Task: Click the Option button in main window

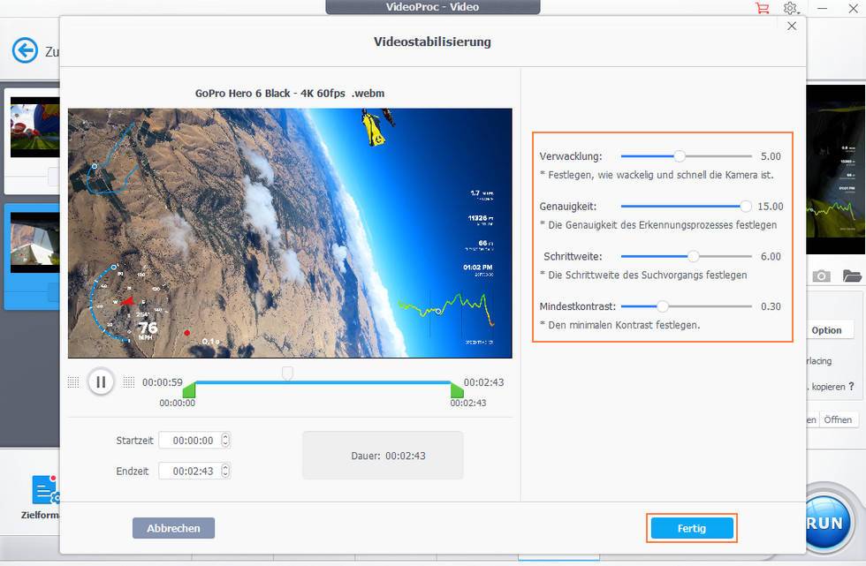Action: pos(826,330)
